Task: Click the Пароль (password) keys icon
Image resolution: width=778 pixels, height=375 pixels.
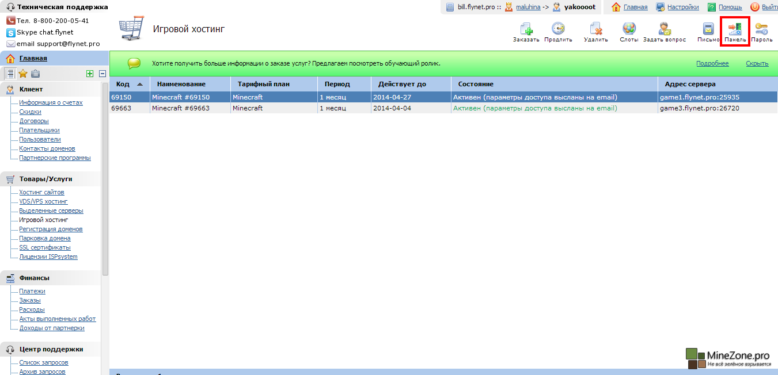Action: click(761, 29)
